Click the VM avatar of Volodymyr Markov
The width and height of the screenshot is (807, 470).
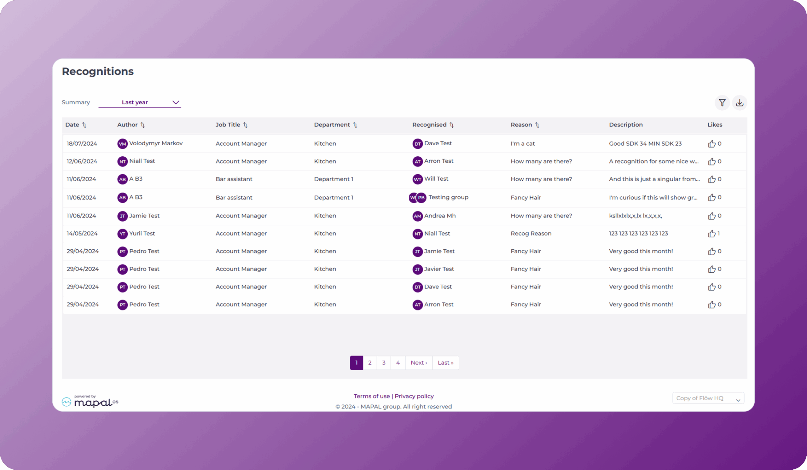click(x=122, y=144)
